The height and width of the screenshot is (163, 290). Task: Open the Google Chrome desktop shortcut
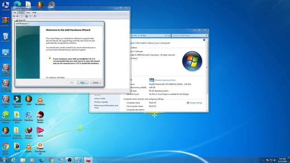(x=5, y=149)
